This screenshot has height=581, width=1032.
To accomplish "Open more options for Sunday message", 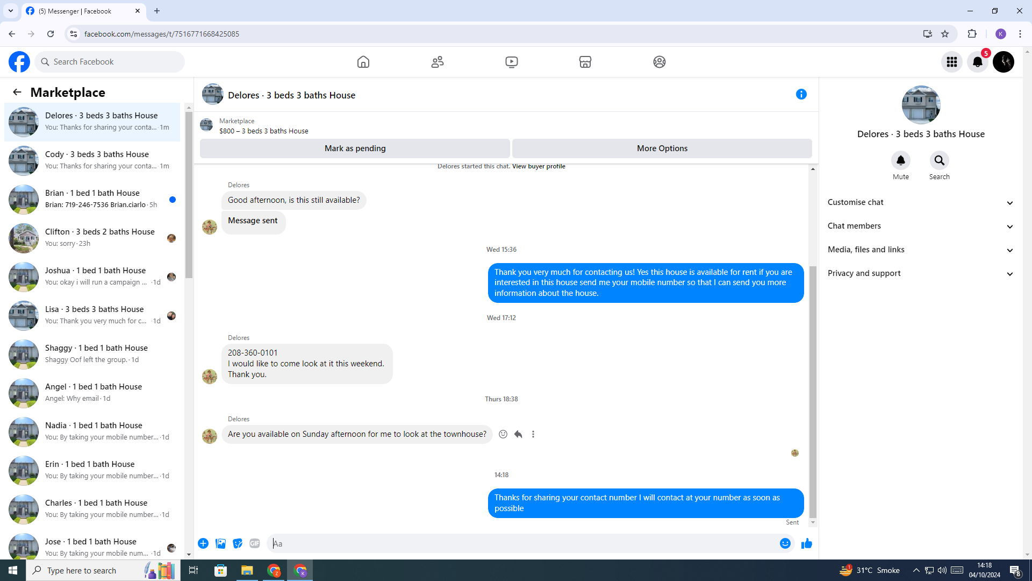I will point(533,434).
